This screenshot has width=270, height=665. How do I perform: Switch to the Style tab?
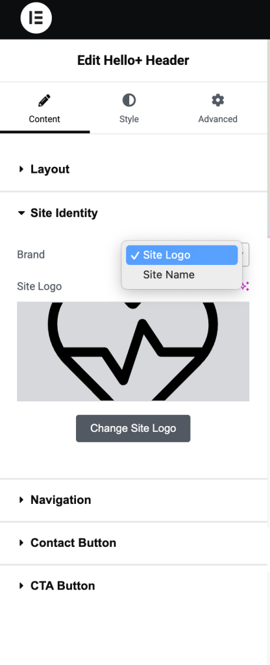click(x=129, y=108)
